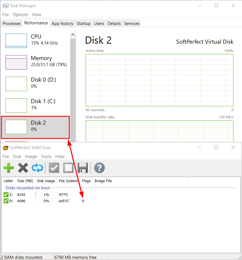This screenshot has width=242, height=260.
Task: Open Task Manager's View menu
Action: click(37, 15)
